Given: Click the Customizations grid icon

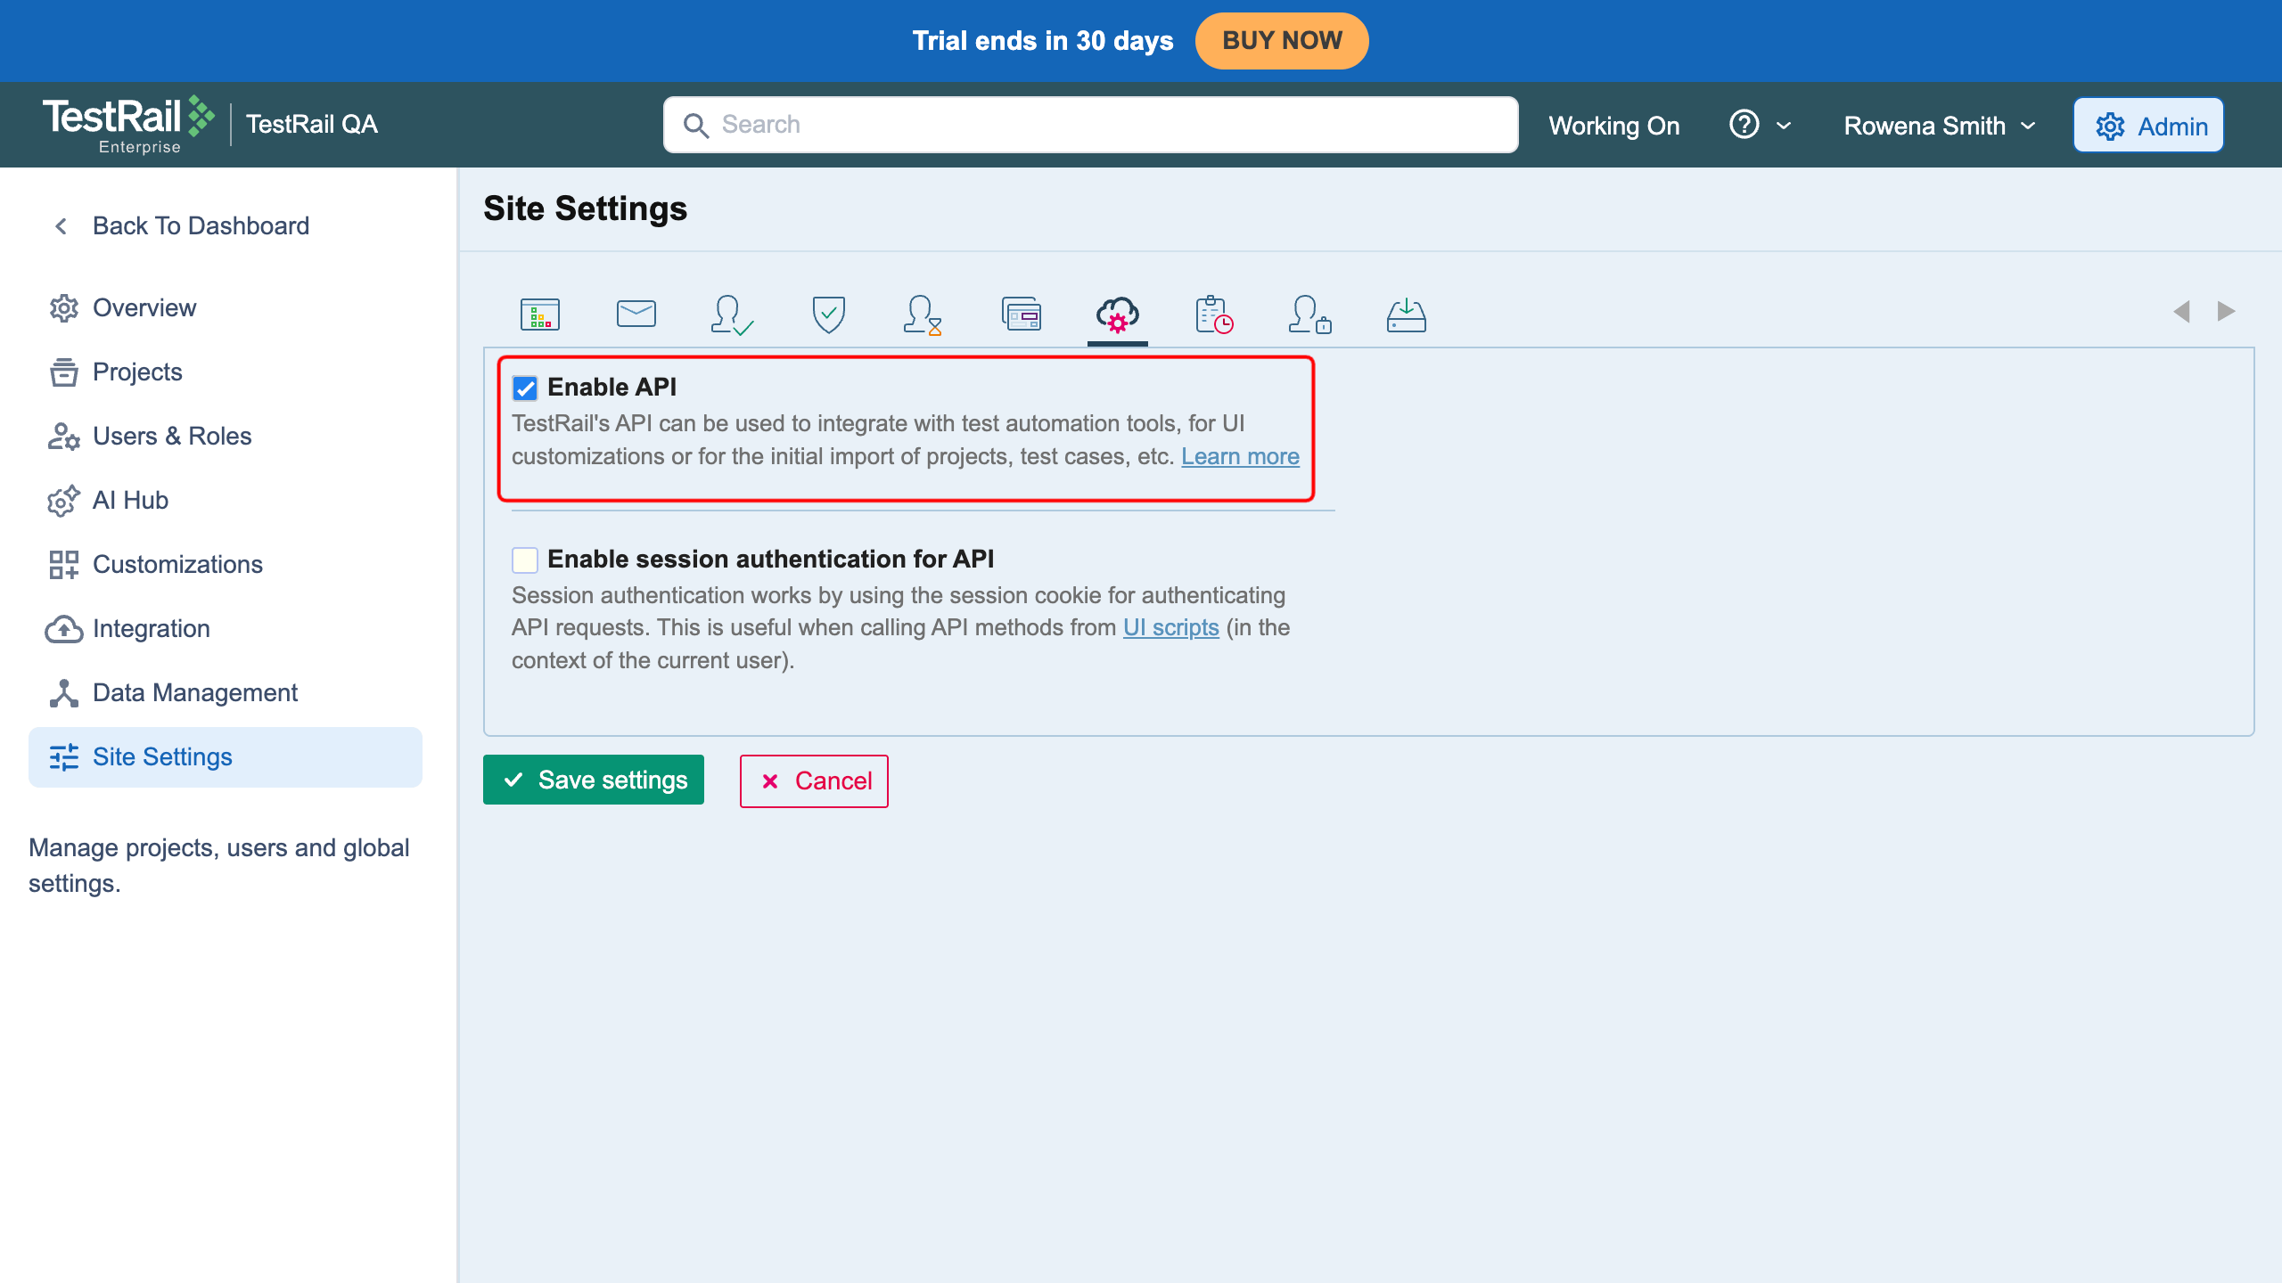Looking at the screenshot, I should pyautogui.click(x=64, y=565).
